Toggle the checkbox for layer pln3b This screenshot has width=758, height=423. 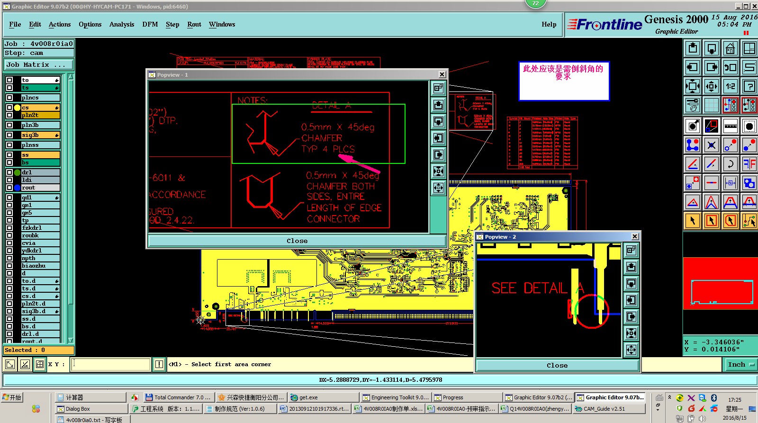click(9, 125)
